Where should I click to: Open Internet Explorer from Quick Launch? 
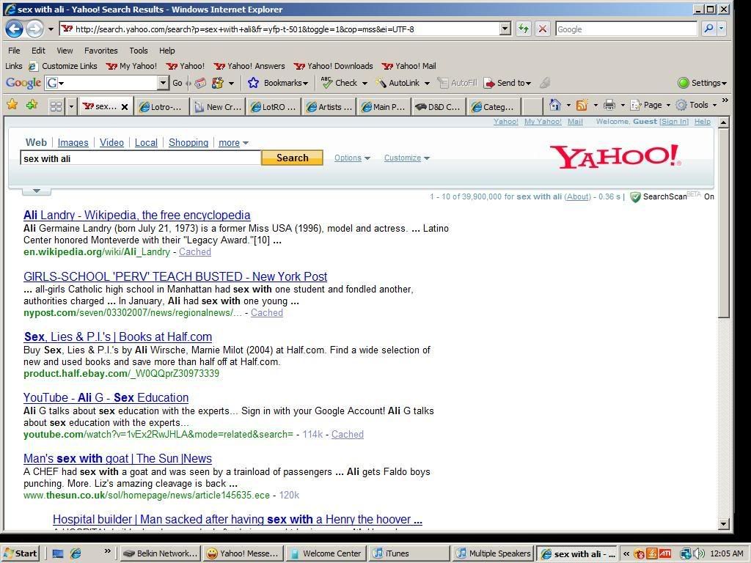pyautogui.click(x=76, y=553)
